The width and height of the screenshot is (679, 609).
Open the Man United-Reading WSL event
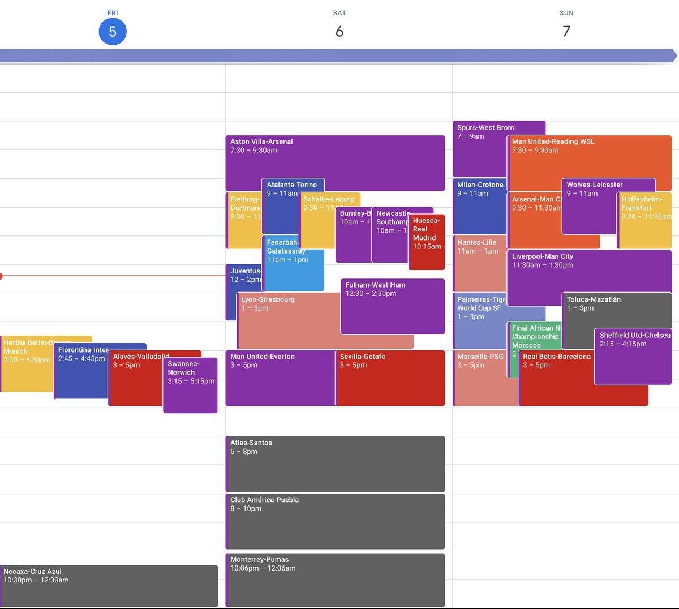[589, 163]
